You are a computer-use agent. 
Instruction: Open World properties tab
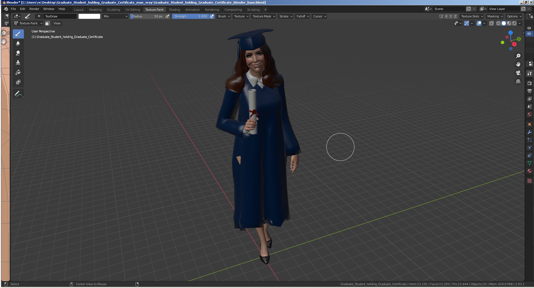[530, 114]
